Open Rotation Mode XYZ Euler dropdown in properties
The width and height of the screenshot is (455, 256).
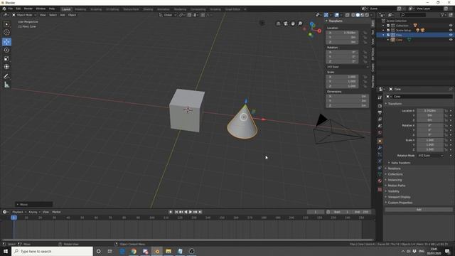[431, 156]
